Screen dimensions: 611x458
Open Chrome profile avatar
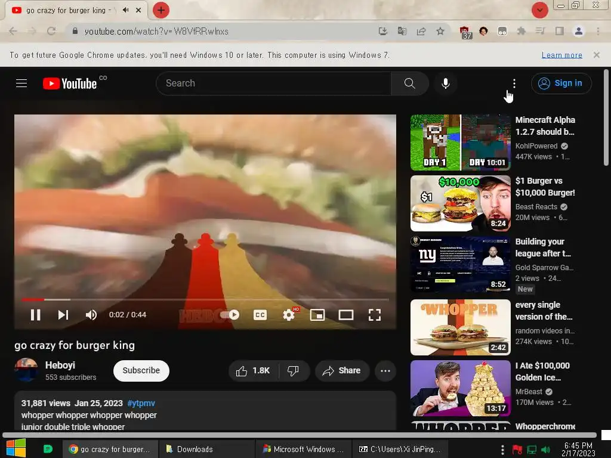pos(579,31)
